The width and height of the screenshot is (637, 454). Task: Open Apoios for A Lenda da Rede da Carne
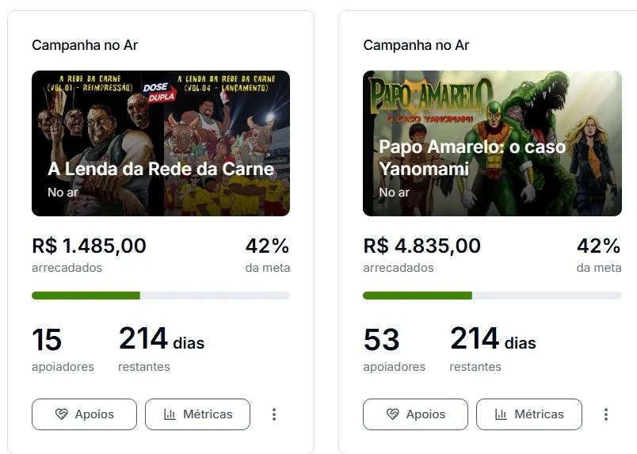point(85,414)
